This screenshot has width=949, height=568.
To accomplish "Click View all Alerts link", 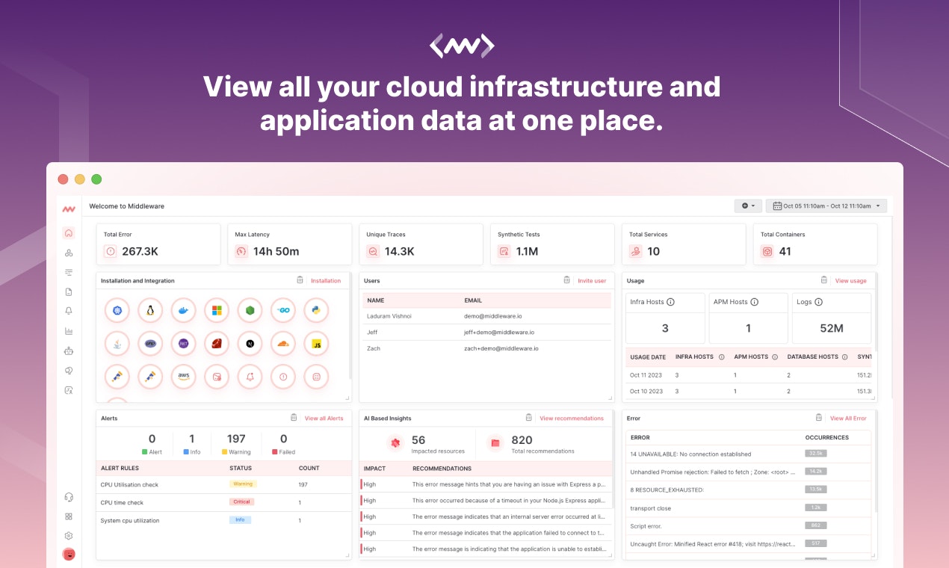I will tap(324, 419).
